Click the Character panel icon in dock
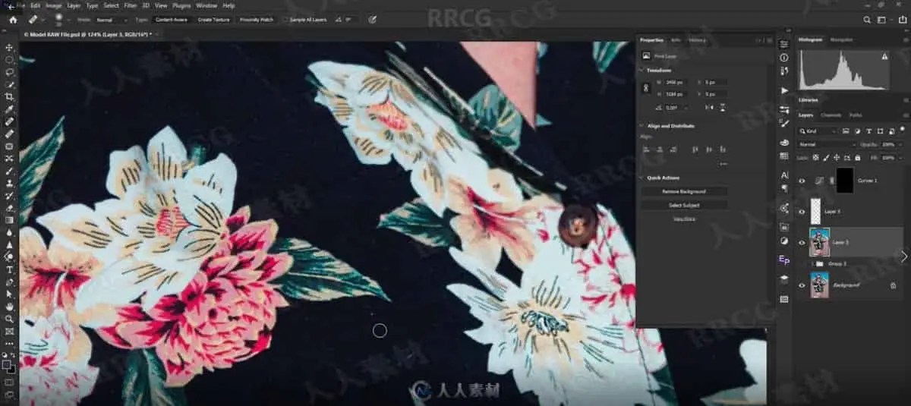The width and height of the screenshot is (911, 406). (x=784, y=175)
